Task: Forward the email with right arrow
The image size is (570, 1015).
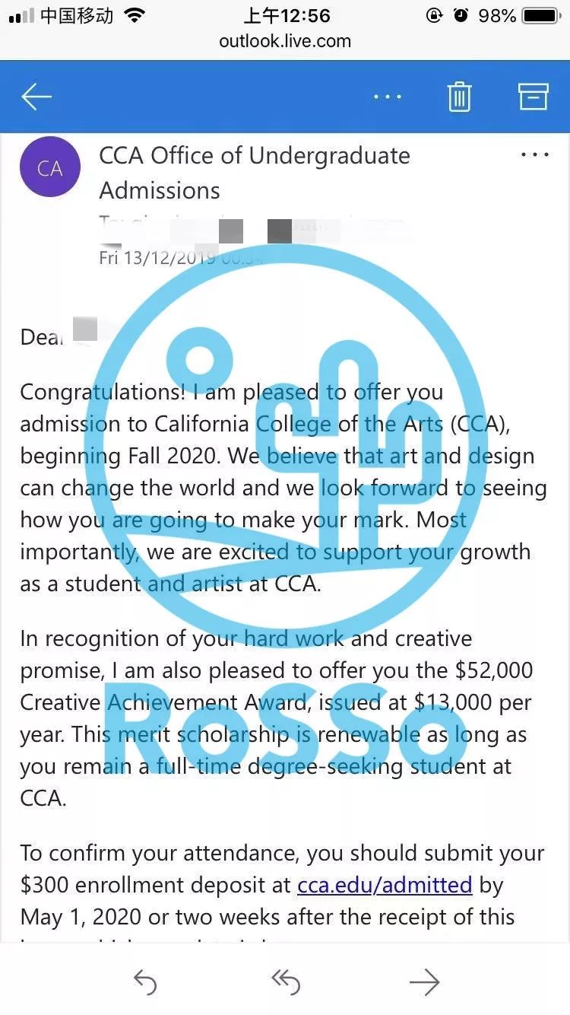Action: click(x=424, y=982)
